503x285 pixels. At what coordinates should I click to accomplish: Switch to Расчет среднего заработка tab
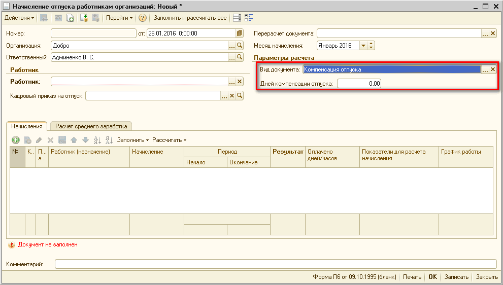(x=91, y=126)
